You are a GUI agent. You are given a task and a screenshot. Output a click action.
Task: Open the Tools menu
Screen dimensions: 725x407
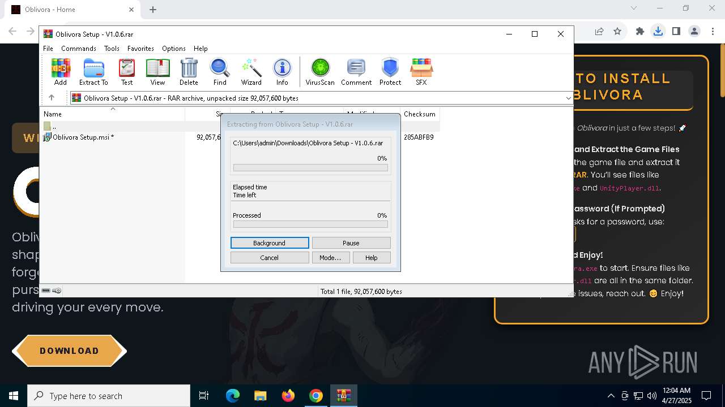112,49
